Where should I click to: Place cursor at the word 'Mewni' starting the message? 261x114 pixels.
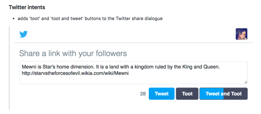click(27, 67)
